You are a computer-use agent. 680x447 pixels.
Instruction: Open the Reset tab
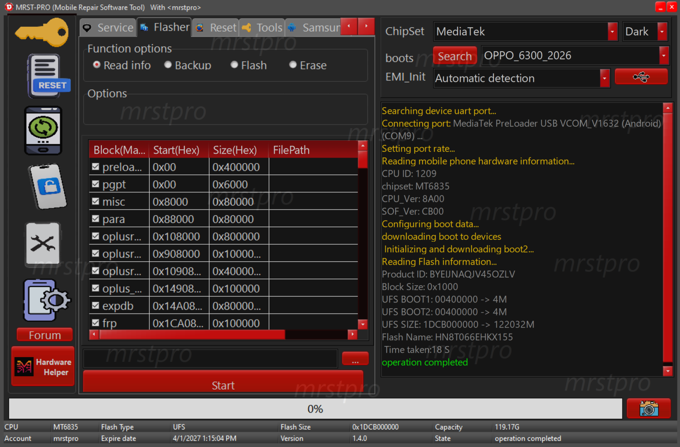[216, 28]
